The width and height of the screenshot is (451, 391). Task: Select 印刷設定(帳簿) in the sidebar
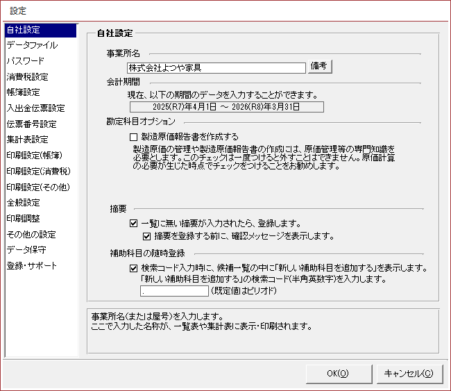click(33, 156)
